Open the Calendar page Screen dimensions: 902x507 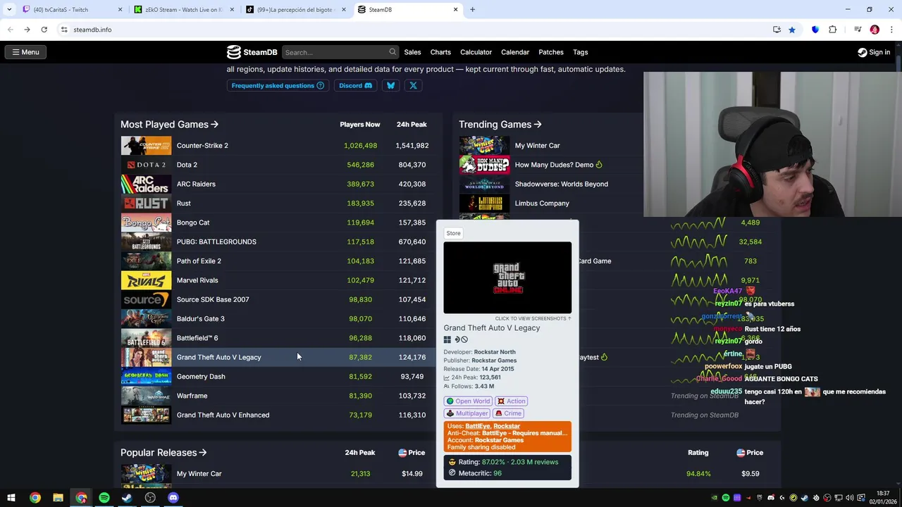click(515, 52)
